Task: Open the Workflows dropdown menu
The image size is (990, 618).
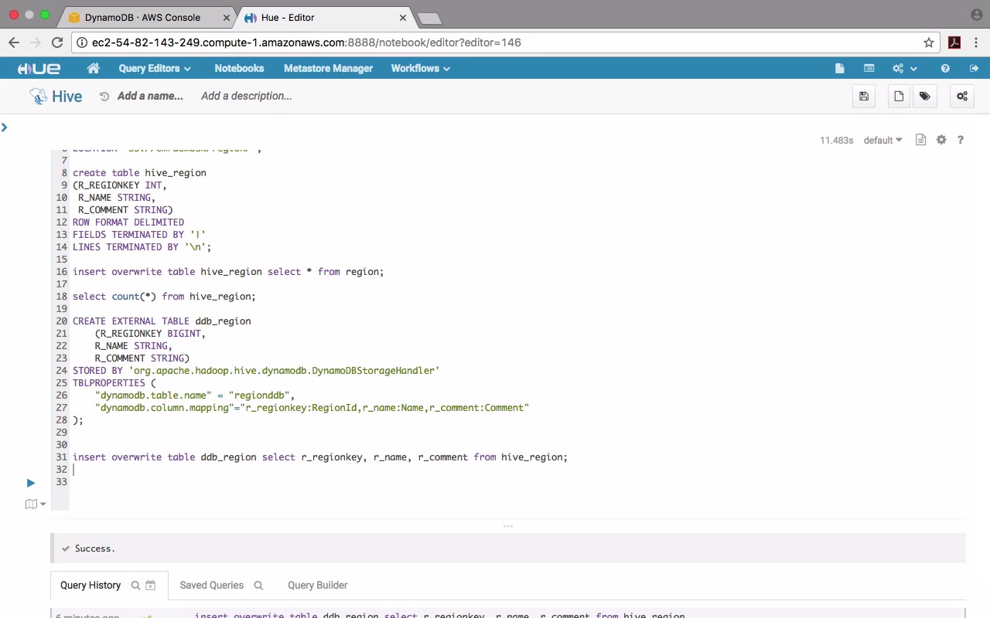Action: 420,68
